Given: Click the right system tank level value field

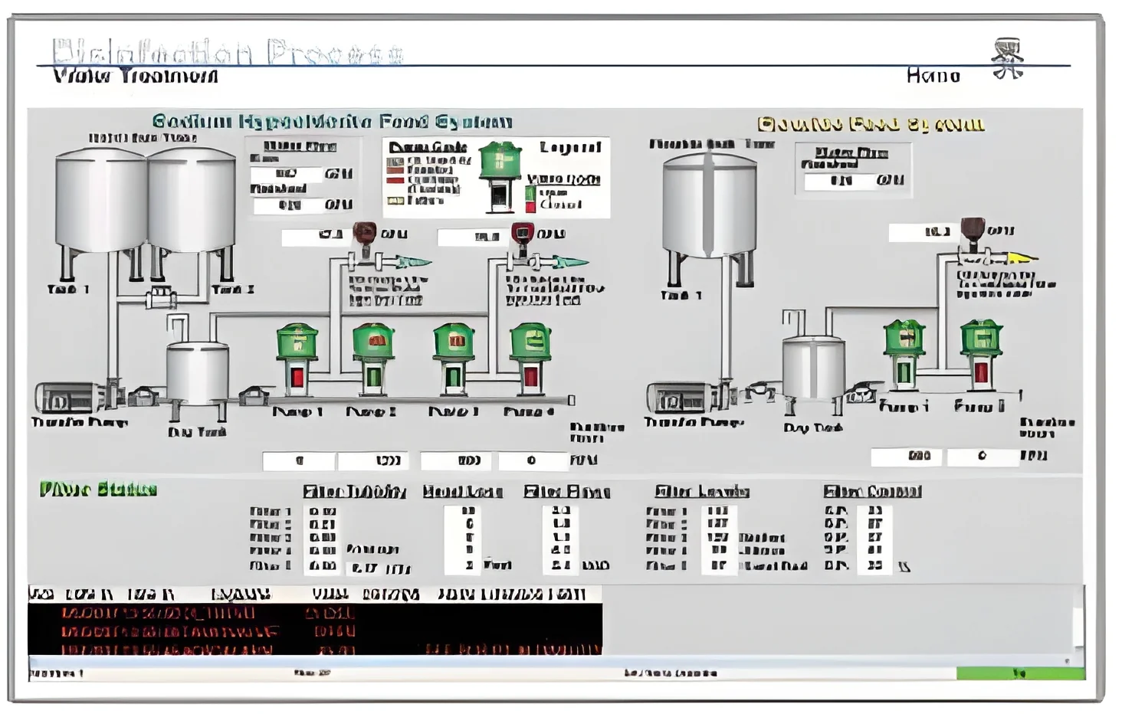Looking at the screenshot, I should tap(839, 182).
